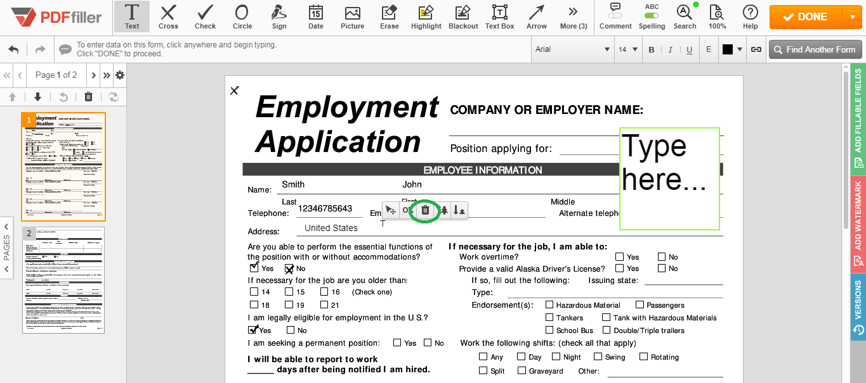Check the School Bus endorsement box

[549, 330]
